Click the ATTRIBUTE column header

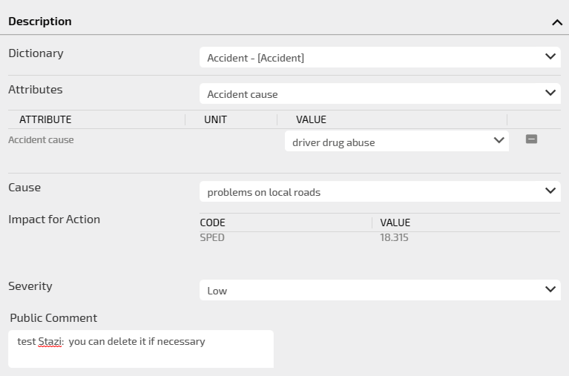(x=45, y=119)
